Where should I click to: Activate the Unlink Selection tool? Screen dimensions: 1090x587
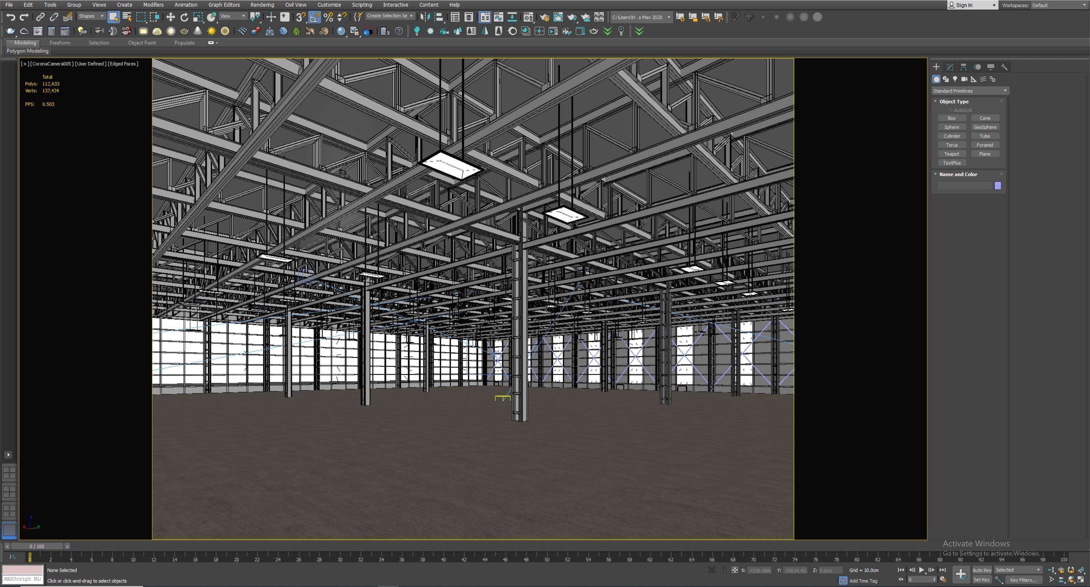coord(54,17)
